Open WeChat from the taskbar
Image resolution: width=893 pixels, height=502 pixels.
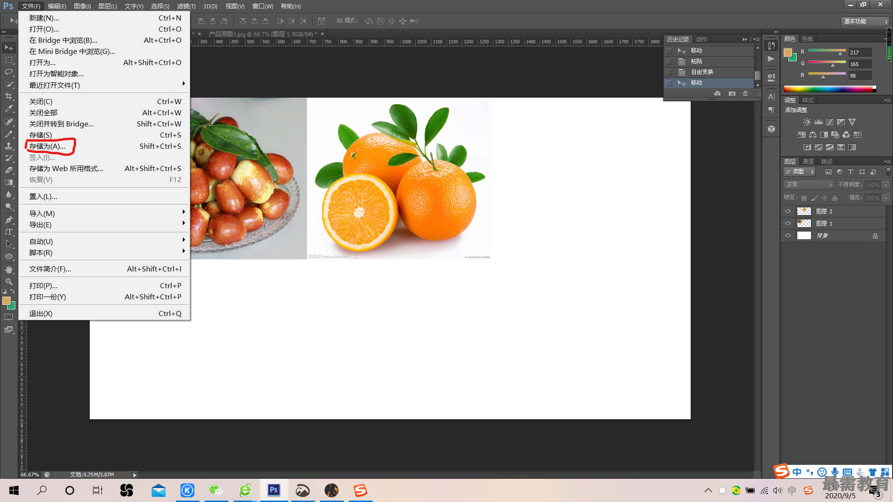(216, 490)
